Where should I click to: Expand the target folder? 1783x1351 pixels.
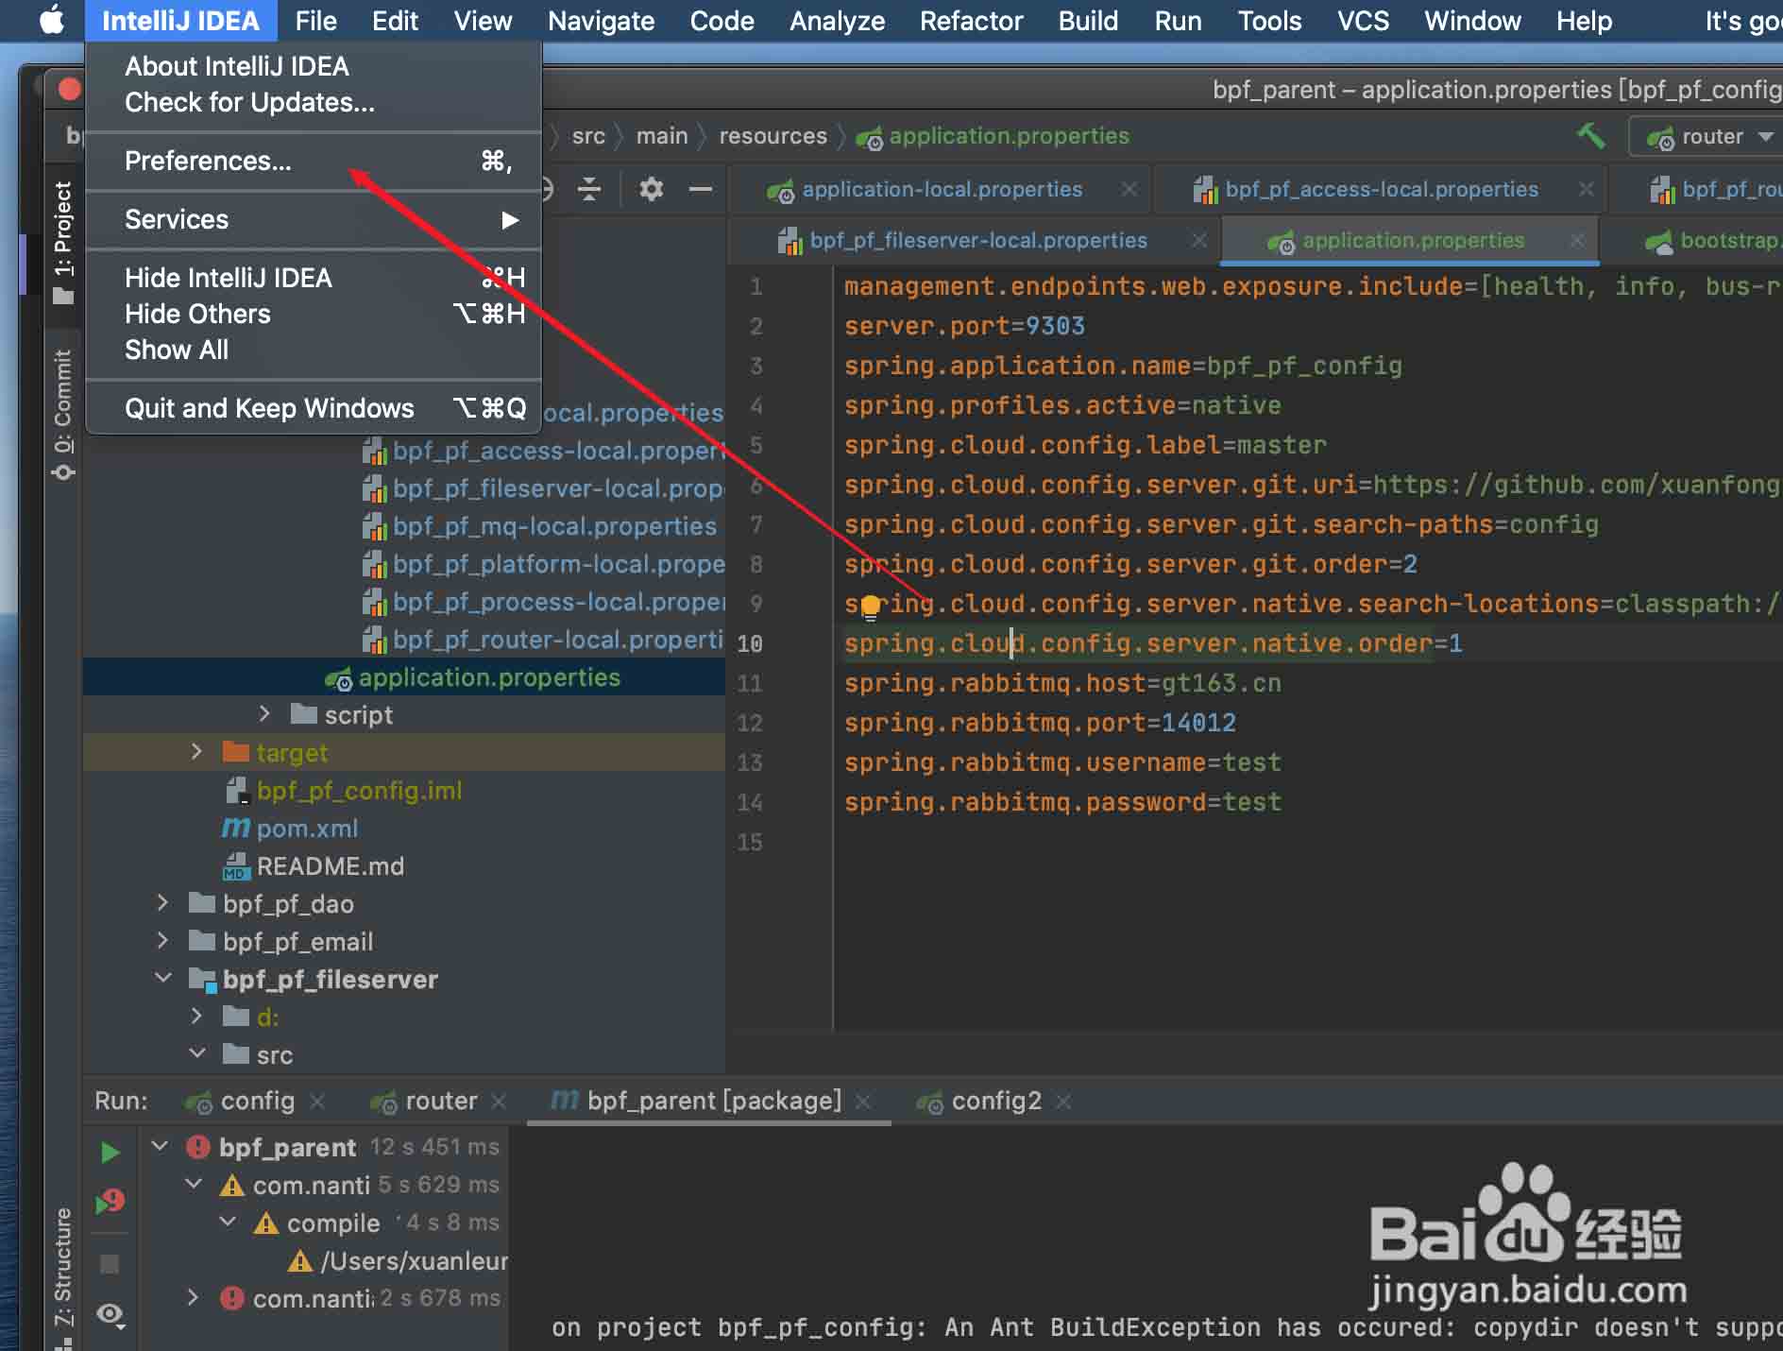point(196,752)
